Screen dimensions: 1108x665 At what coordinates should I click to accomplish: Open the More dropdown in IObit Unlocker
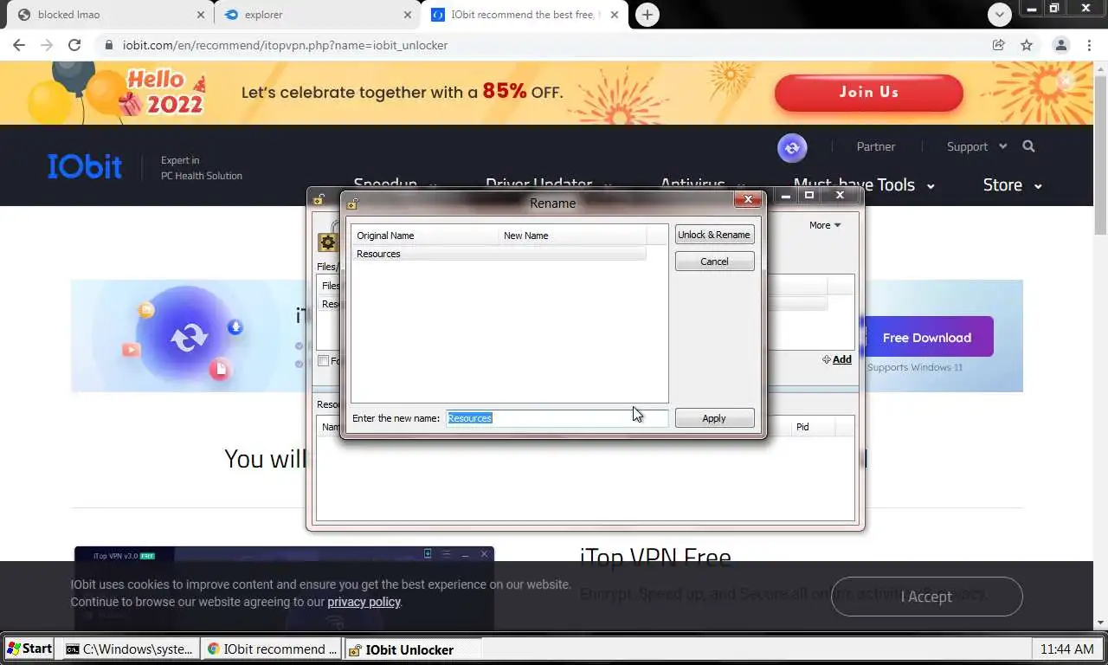(x=825, y=225)
